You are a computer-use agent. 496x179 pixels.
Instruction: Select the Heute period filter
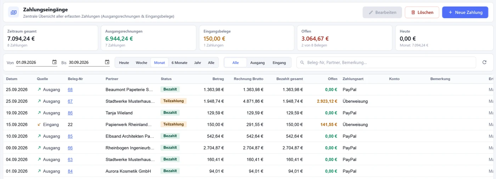124,63
